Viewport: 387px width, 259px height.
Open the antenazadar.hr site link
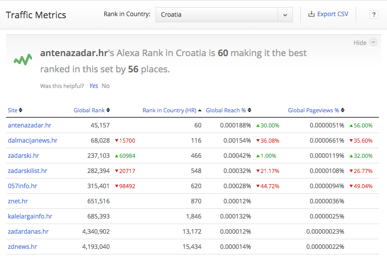coord(29,125)
